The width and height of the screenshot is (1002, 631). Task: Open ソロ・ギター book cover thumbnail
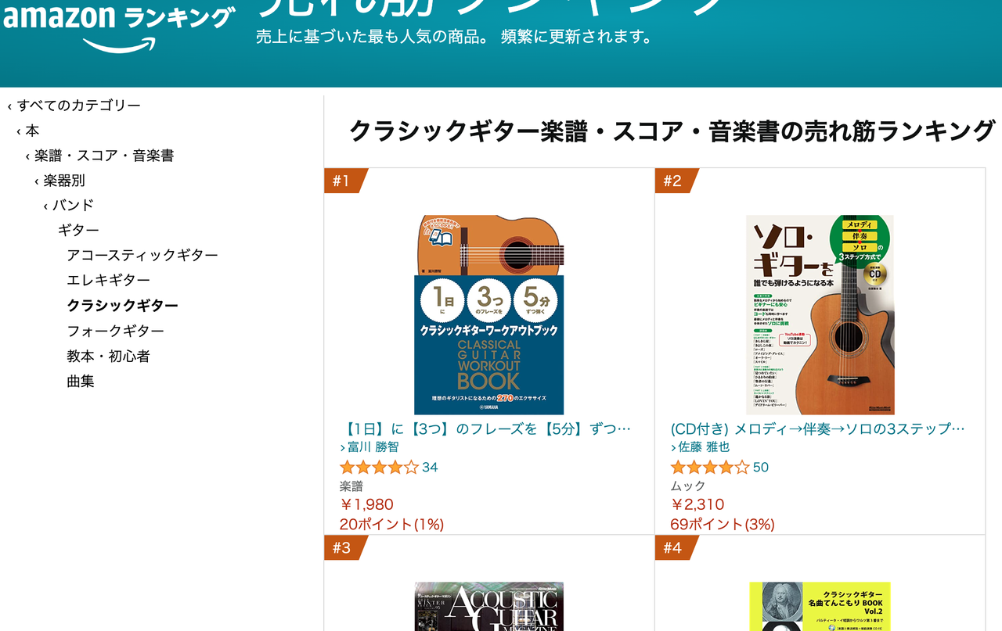[x=820, y=314]
